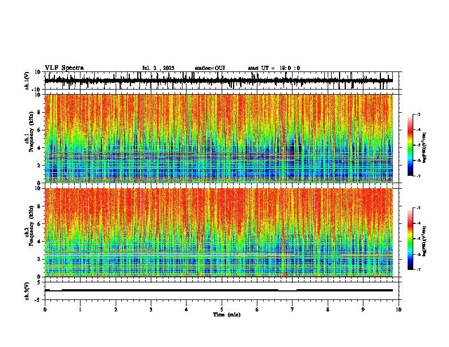449x347 pixels.
Task: Click the "station=OUJ" header label
Action: click(210, 68)
